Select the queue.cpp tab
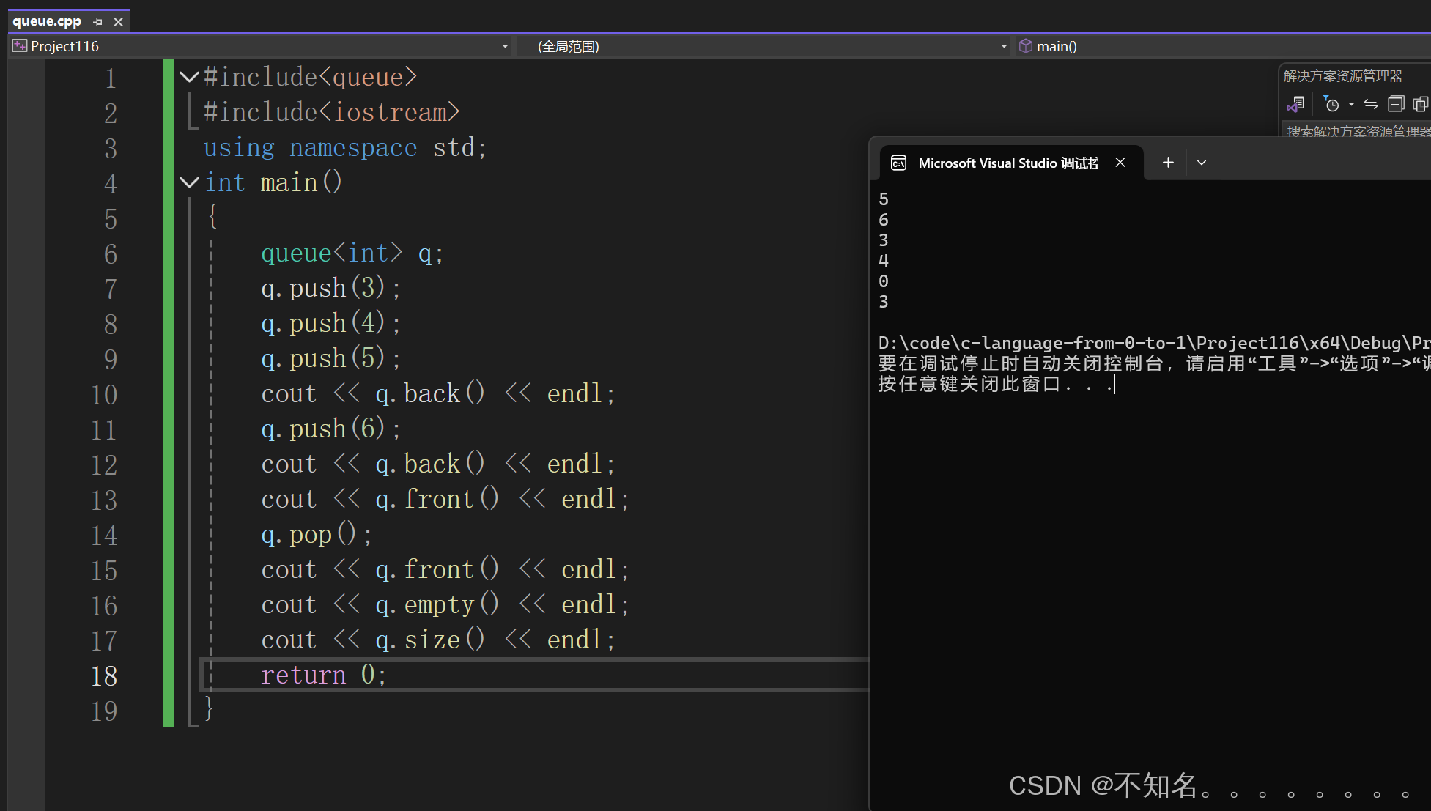The image size is (1431, 811). (x=47, y=21)
